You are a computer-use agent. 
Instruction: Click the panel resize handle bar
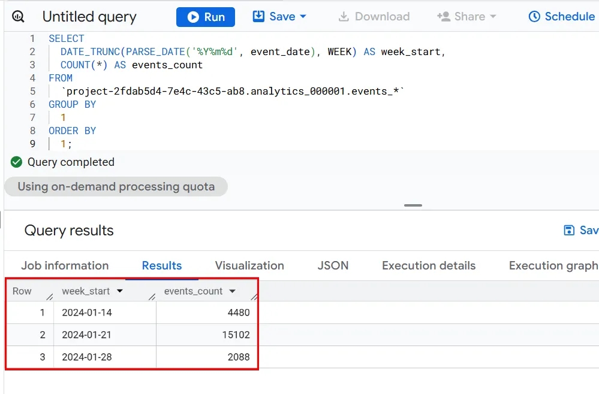[413, 205]
